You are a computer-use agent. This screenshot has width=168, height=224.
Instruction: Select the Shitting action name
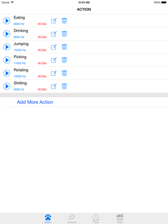click(x=20, y=83)
